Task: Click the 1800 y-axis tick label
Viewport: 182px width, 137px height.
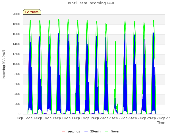Action: tap(16, 24)
